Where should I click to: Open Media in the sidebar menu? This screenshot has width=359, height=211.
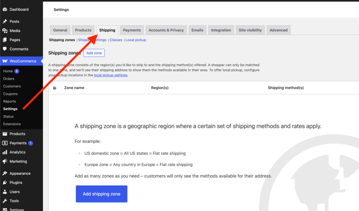point(15,30)
